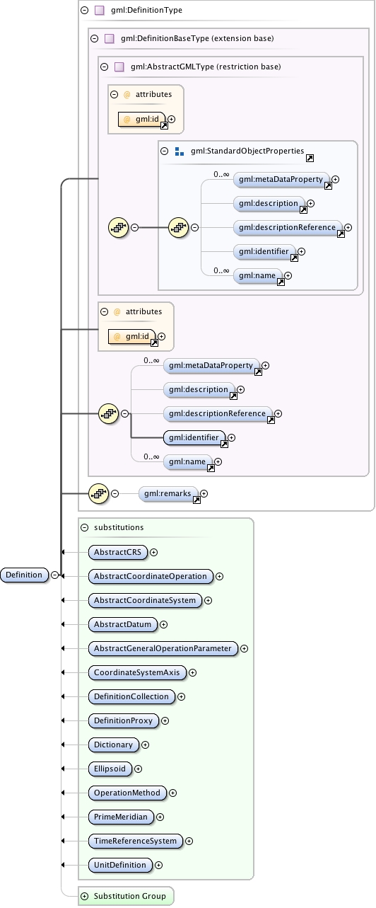The height and width of the screenshot is (908, 376).
Task: Open the AbstractDatum element
Action: point(122,624)
